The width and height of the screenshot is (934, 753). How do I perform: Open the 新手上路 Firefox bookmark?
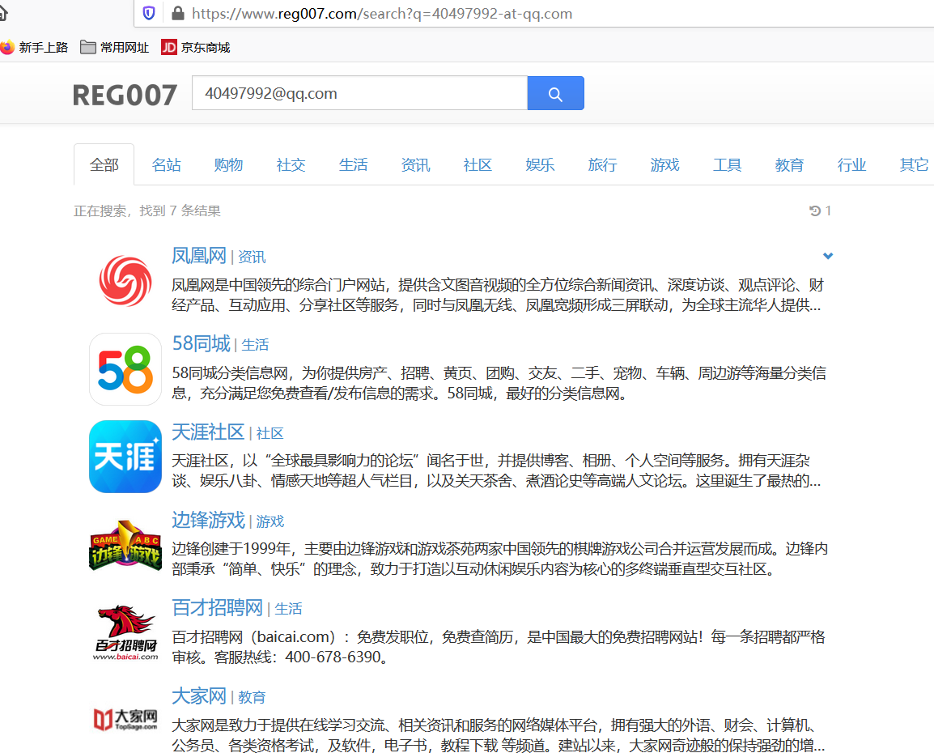click(x=34, y=47)
